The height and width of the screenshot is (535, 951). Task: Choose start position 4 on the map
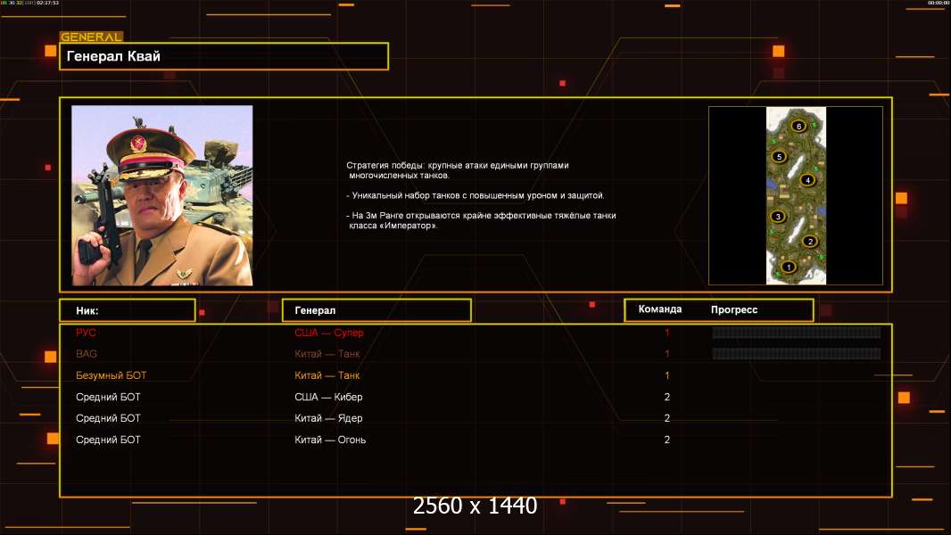[x=808, y=180]
